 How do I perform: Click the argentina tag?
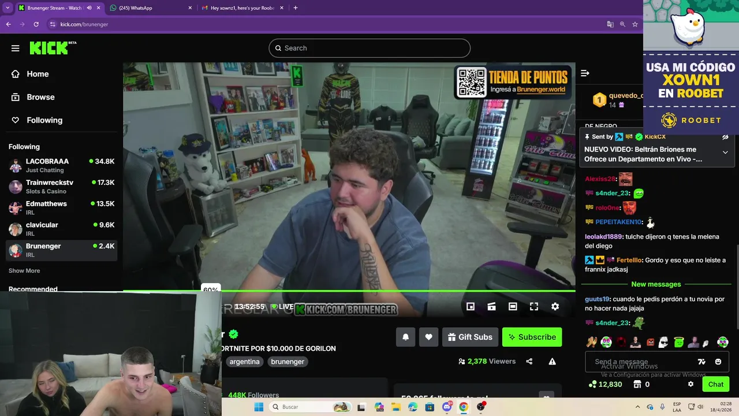tap(244, 362)
